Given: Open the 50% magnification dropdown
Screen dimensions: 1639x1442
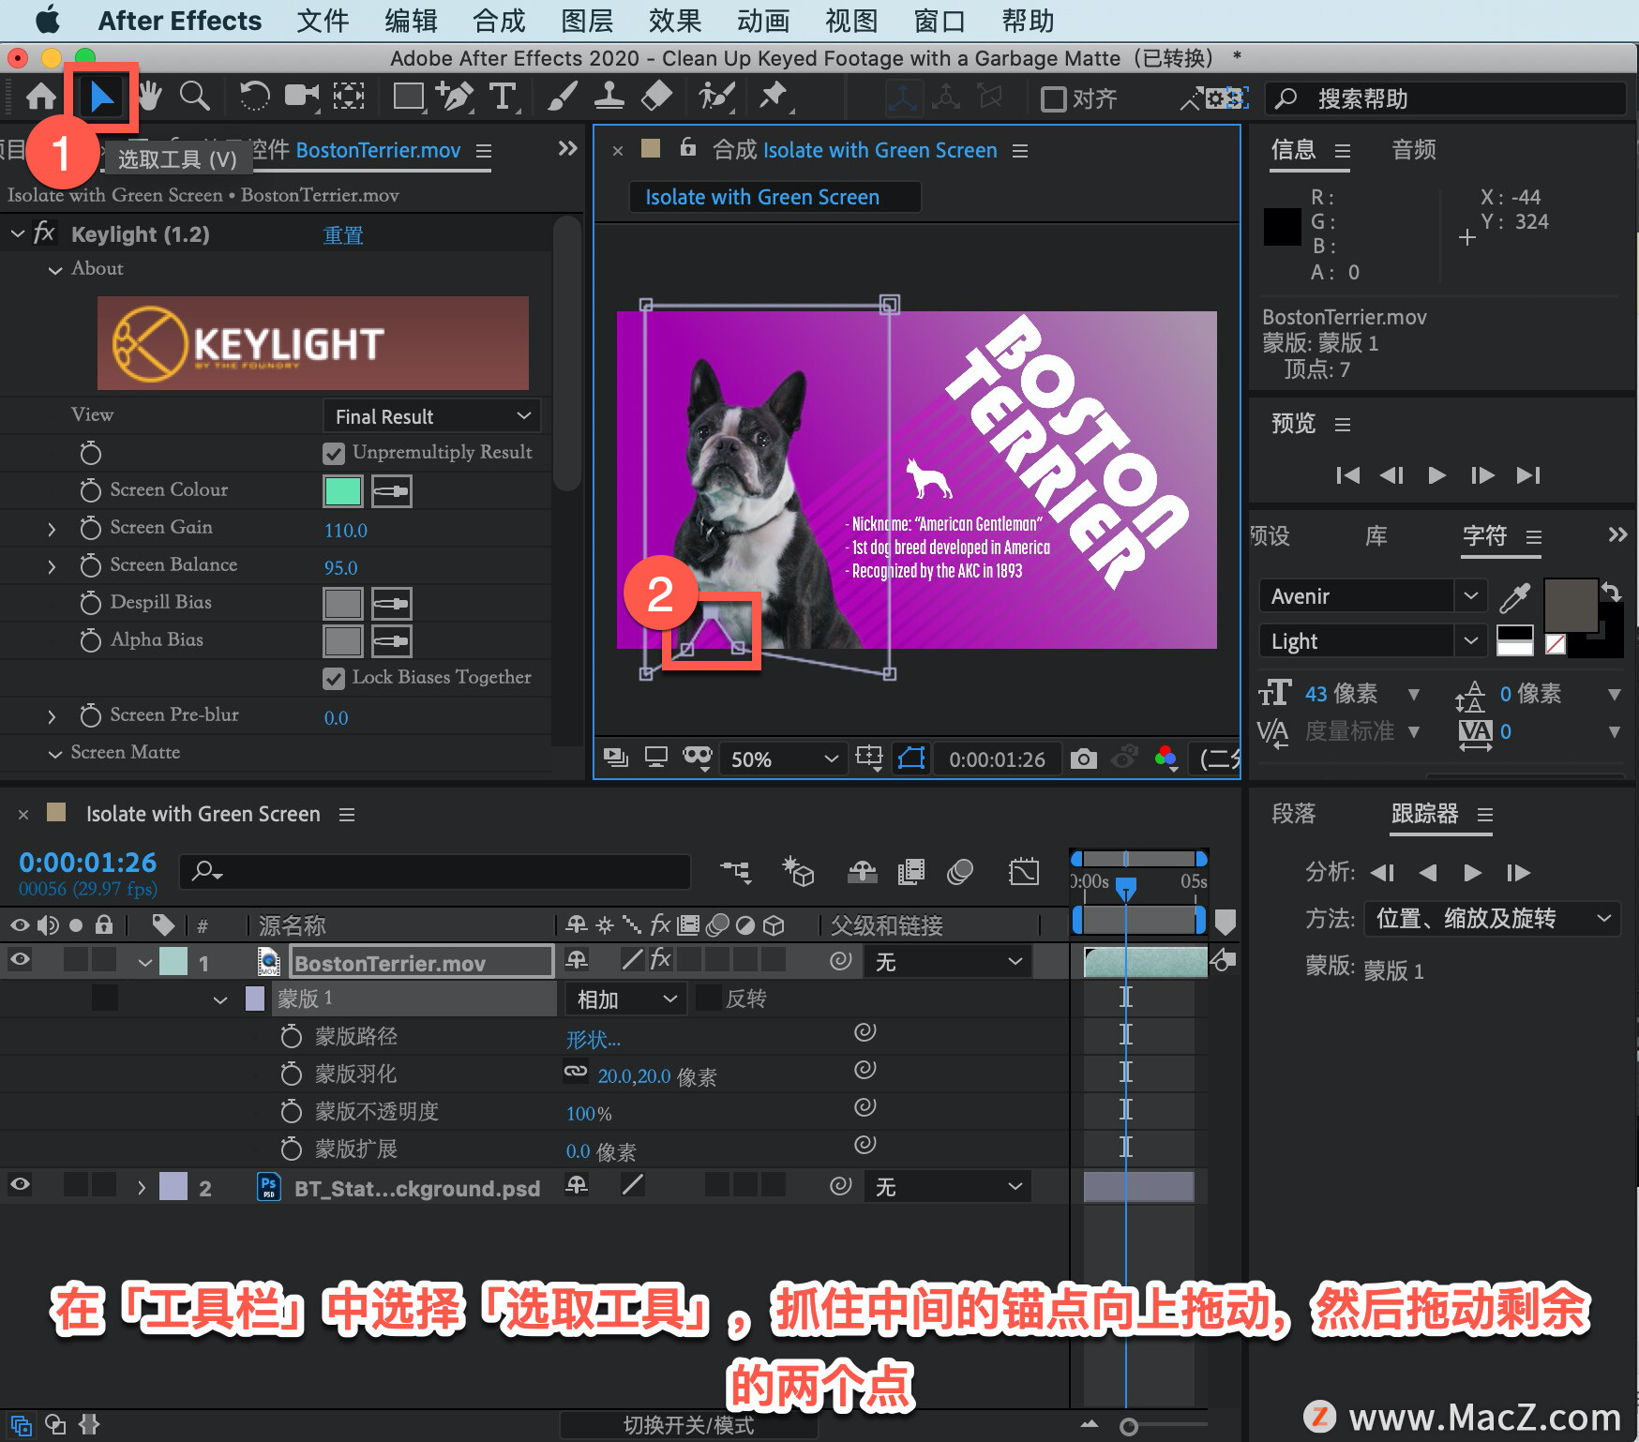Looking at the screenshot, I should pos(783,759).
